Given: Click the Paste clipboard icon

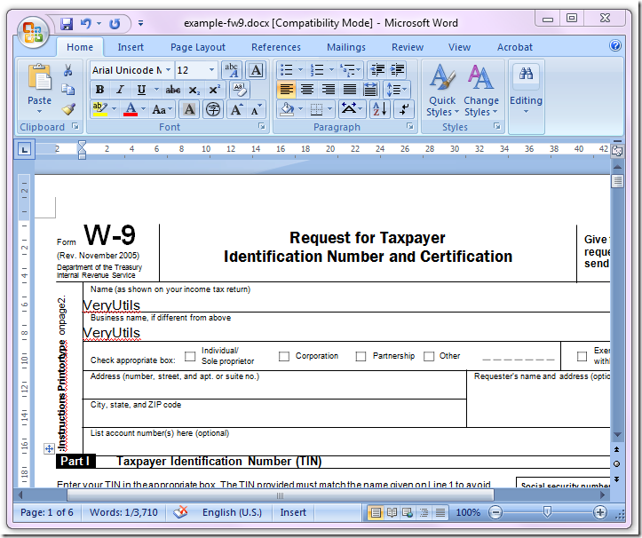Looking at the screenshot, I should click(39, 76).
